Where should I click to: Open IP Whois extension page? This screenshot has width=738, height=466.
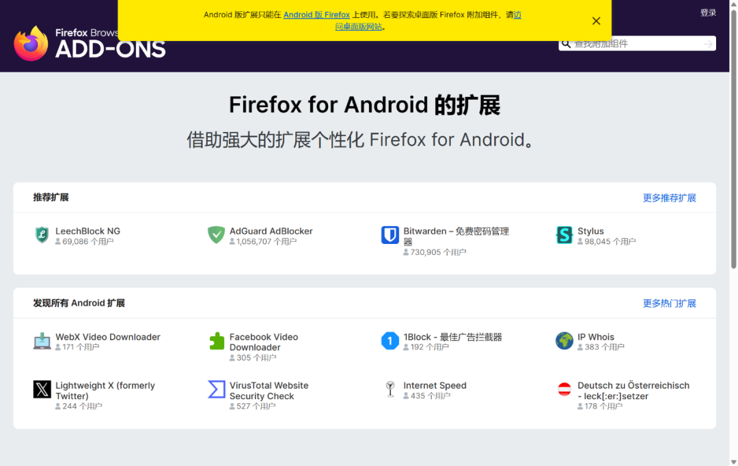point(596,337)
